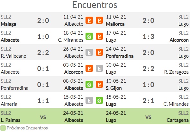Viewport: 190px width, 132px height.
Task: Select the L. Palmas team name
Action: (11, 120)
